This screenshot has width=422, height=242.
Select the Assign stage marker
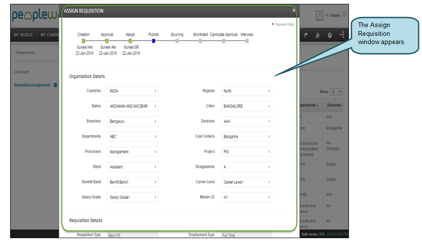(130, 41)
